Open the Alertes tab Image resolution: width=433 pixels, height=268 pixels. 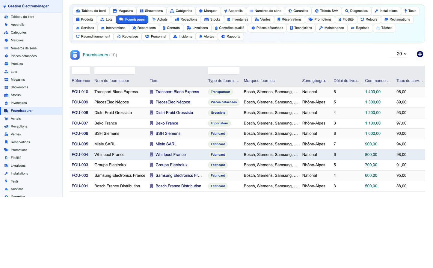point(206,37)
